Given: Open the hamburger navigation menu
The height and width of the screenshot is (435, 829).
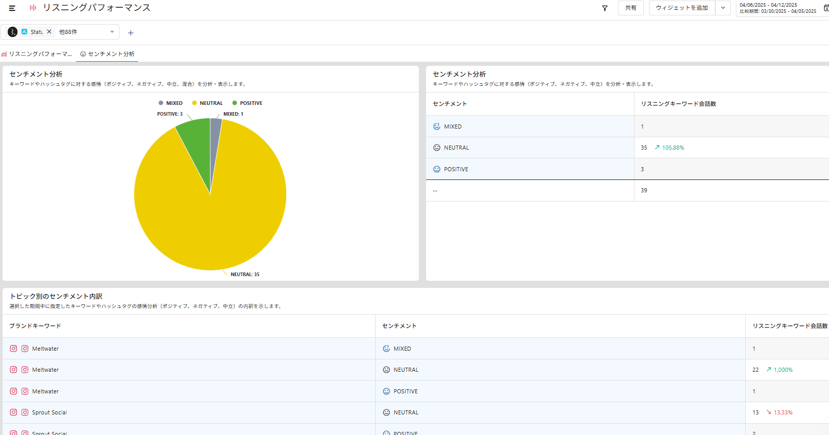Looking at the screenshot, I should click(12, 8).
